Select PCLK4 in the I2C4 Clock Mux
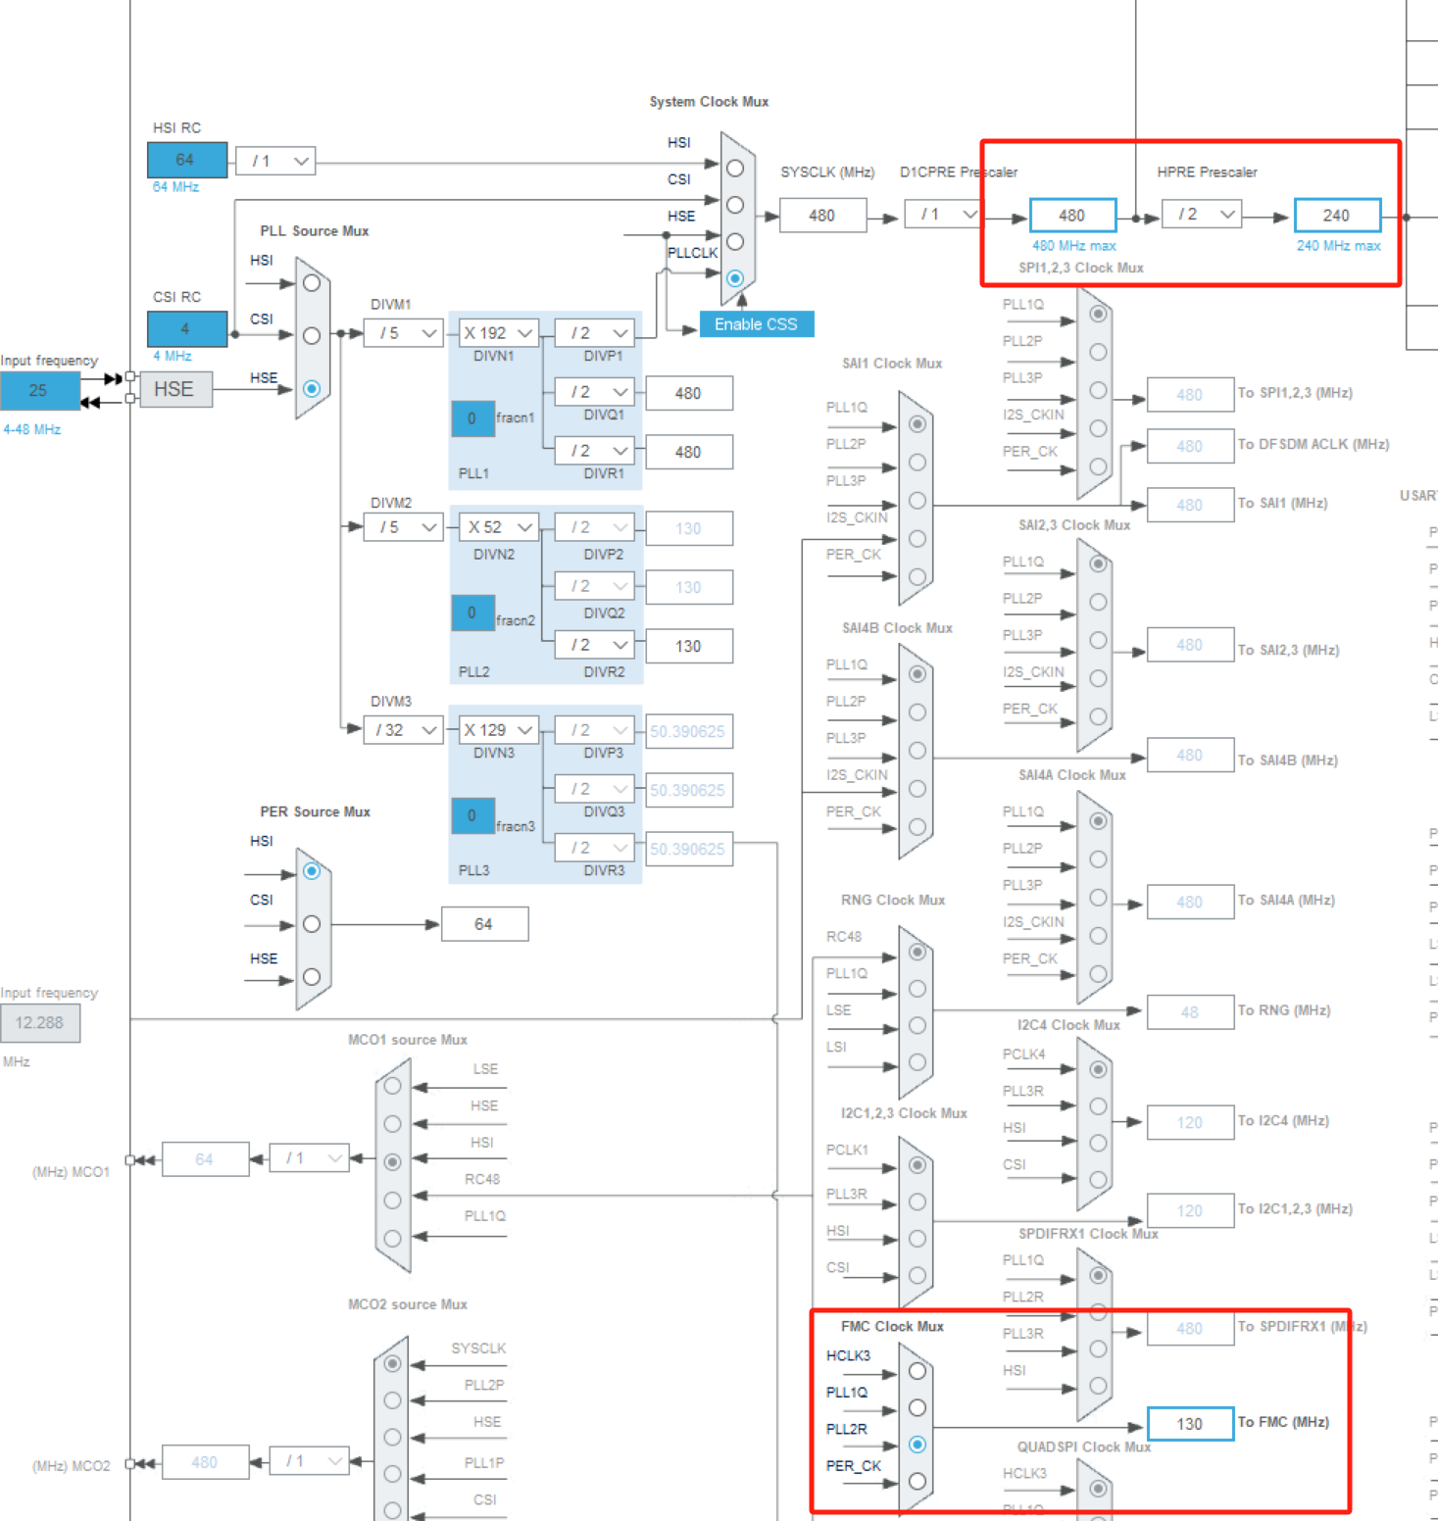1438x1521 pixels. (1098, 1069)
